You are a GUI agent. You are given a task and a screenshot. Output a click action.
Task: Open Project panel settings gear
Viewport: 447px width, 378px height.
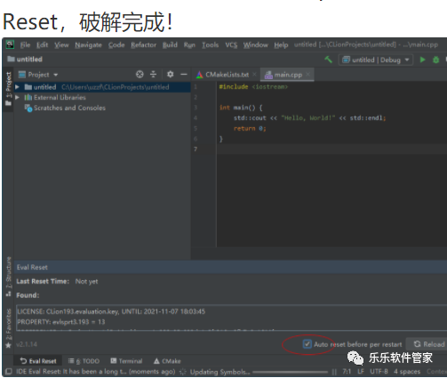click(x=170, y=74)
